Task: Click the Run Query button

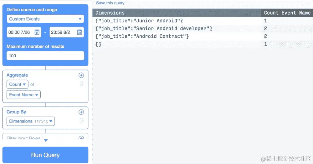Action: point(45,155)
